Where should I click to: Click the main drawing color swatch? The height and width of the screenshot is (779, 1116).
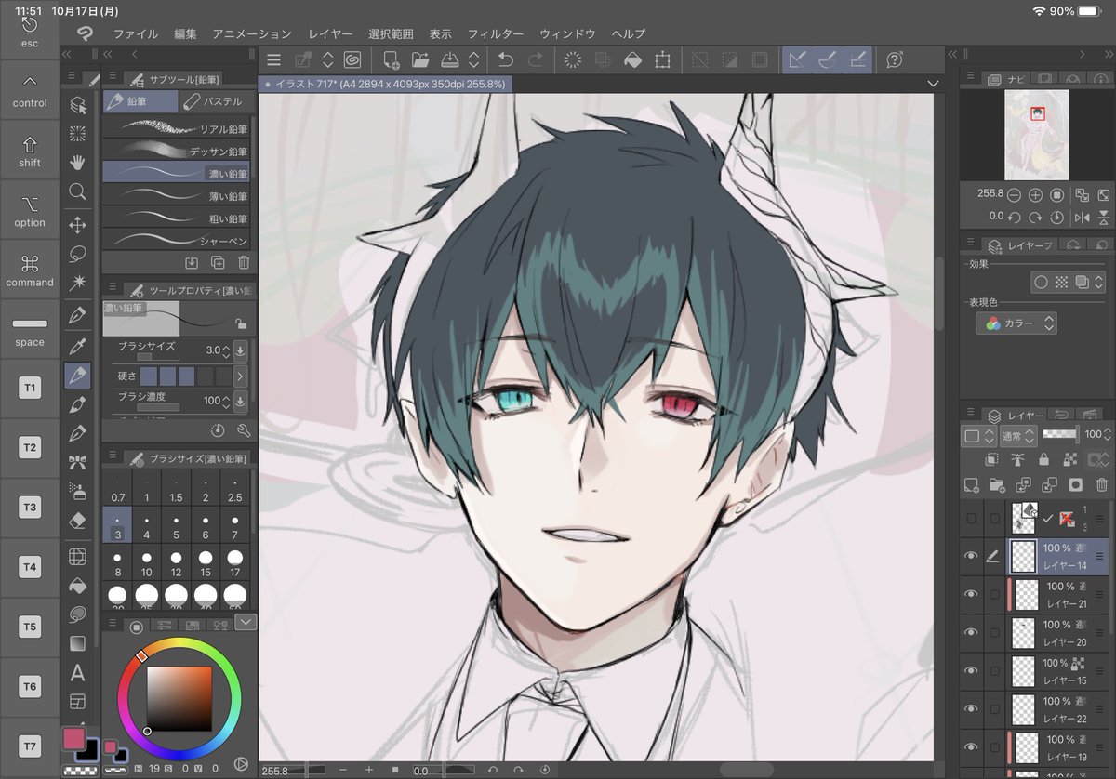point(74,739)
